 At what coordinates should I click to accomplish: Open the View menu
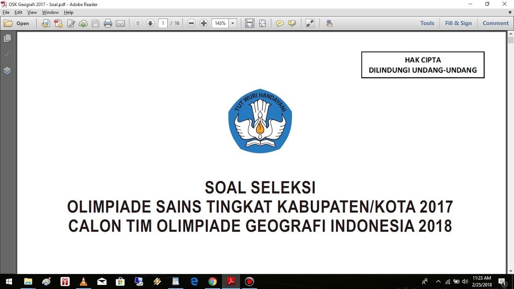coord(32,12)
